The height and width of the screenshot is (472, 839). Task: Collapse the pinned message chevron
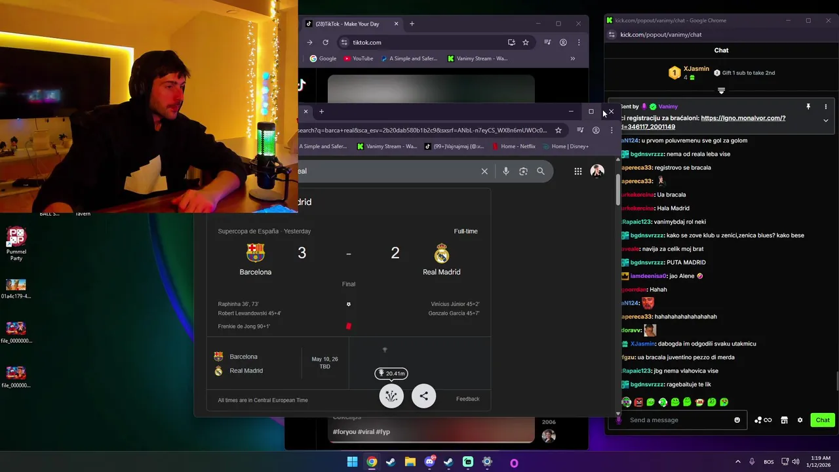tap(826, 121)
